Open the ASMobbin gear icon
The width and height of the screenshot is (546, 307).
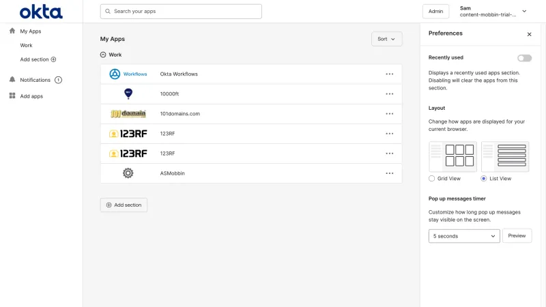coord(128,173)
